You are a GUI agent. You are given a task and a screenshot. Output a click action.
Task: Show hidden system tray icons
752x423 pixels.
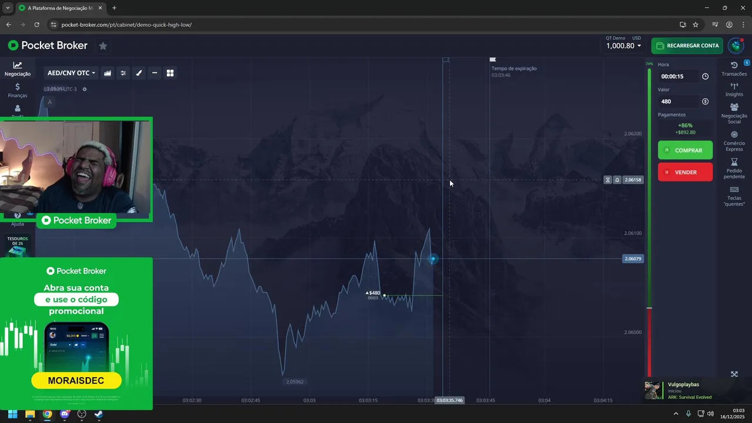pyautogui.click(x=676, y=414)
